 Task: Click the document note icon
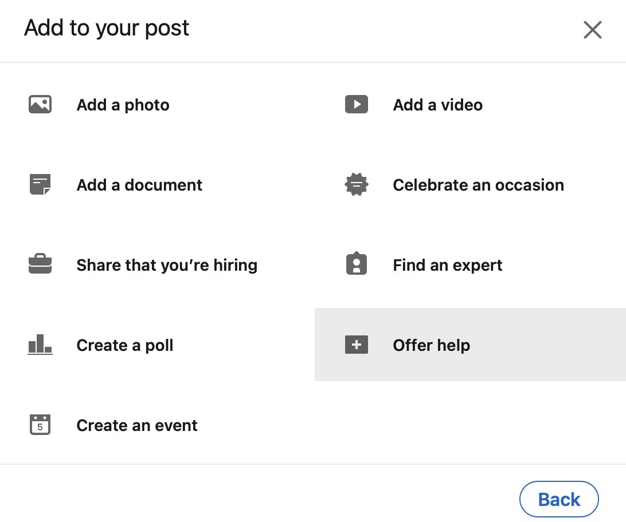coord(40,184)
